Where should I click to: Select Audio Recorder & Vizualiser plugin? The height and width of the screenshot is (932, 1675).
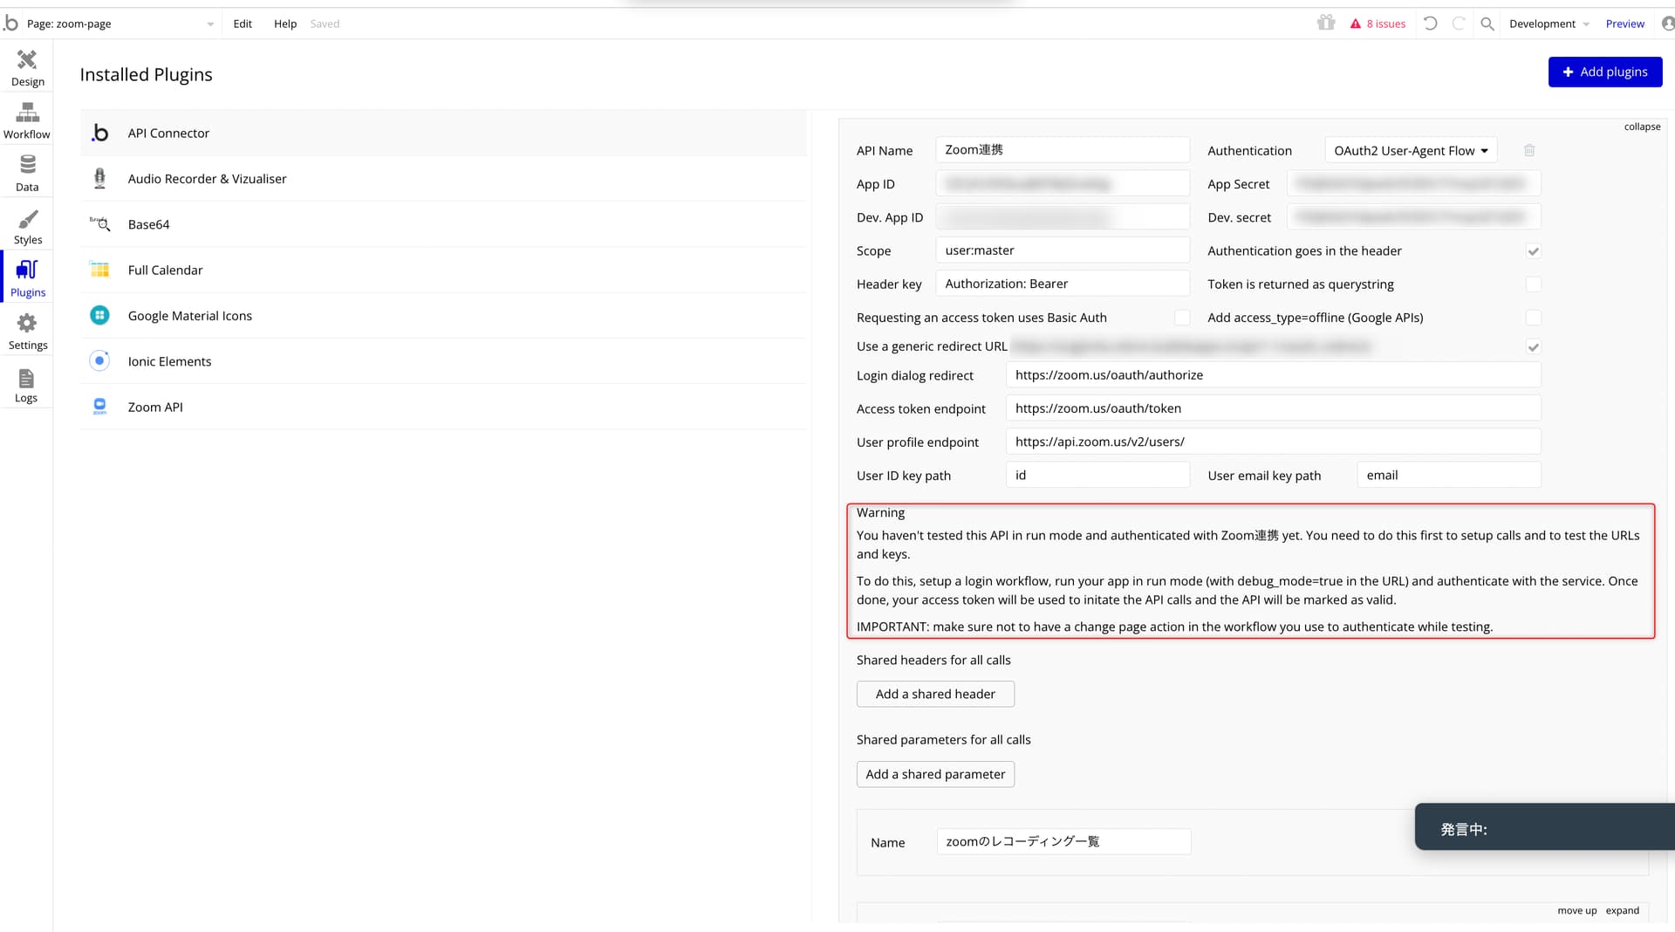click(x=443, y=178)
